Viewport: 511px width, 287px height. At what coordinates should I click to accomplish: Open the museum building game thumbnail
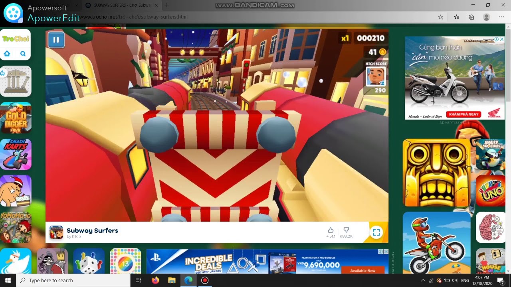16,81
